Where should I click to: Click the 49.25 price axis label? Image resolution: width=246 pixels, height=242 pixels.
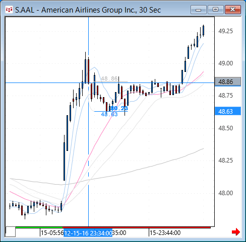225,31
